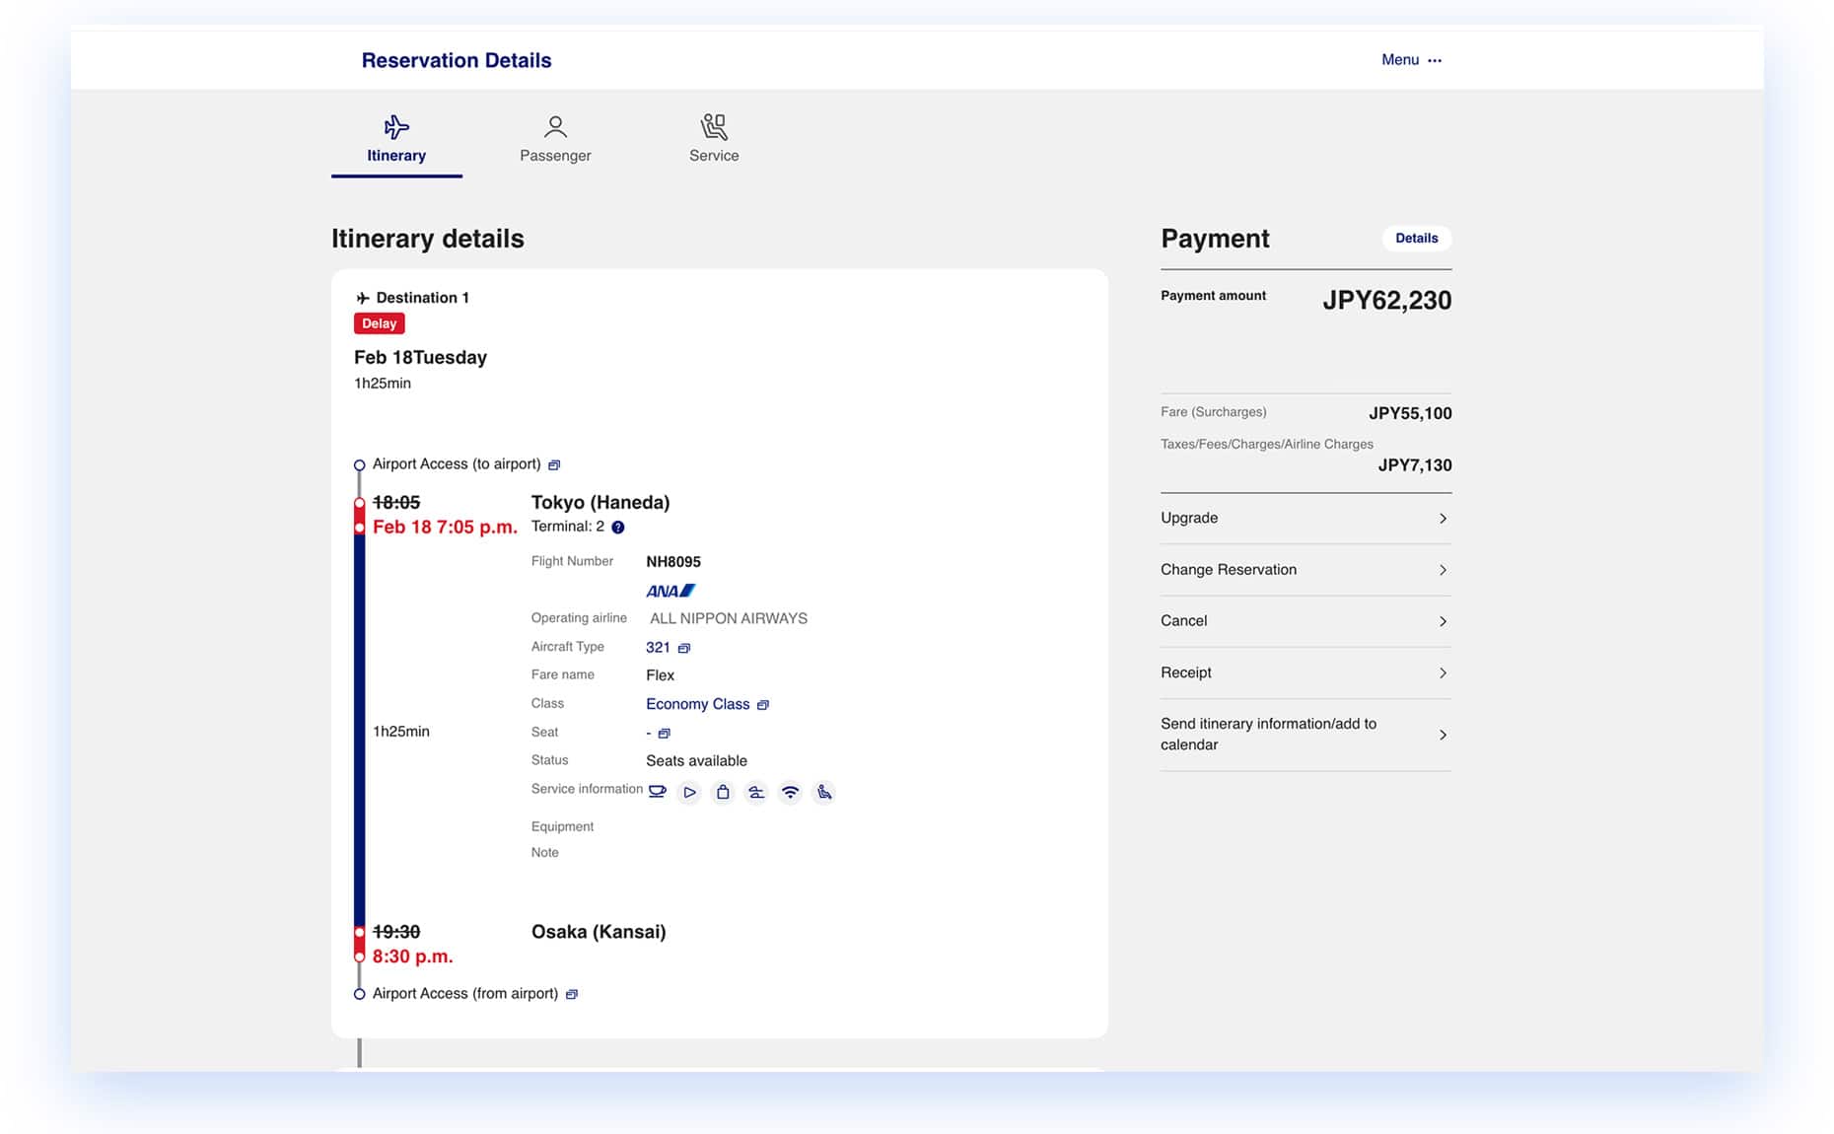
Task: Click the shopping bag service icon
Action: (x=723, y=792)
